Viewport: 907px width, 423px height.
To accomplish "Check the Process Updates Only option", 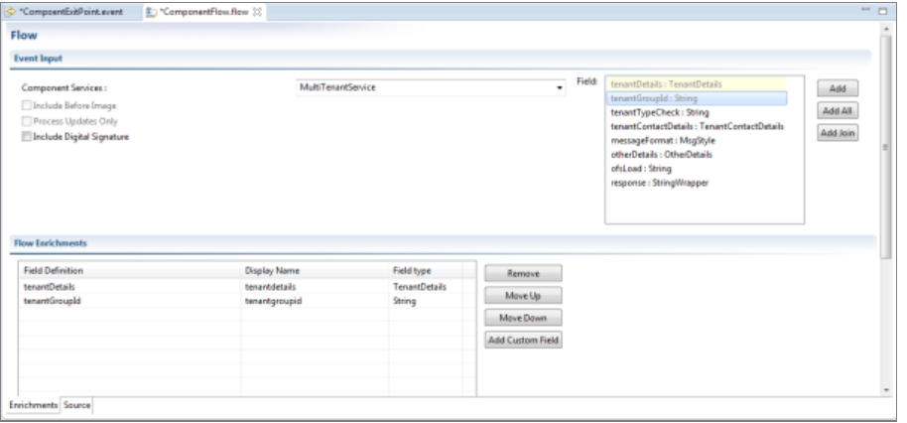I will [27, 120].
